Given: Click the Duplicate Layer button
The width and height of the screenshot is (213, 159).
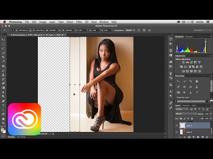Looking at the screenshot, I should click(183, 98).
